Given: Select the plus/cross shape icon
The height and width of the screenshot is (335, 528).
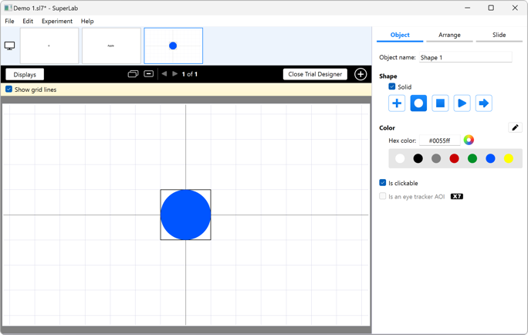Looking at the screenshot, I should click(x=397, y=103).
